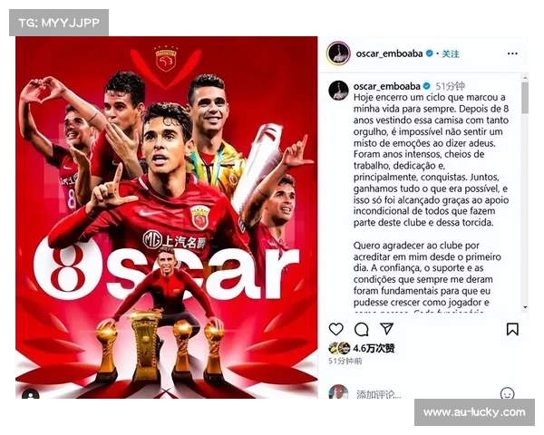Screen dimensions: 544x435
Task: Click the Oscar poster image
Action: point(167,217)
